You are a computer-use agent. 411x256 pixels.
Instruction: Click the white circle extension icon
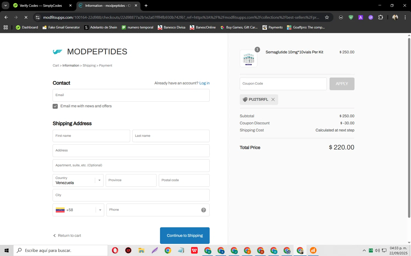pos(341,17)
